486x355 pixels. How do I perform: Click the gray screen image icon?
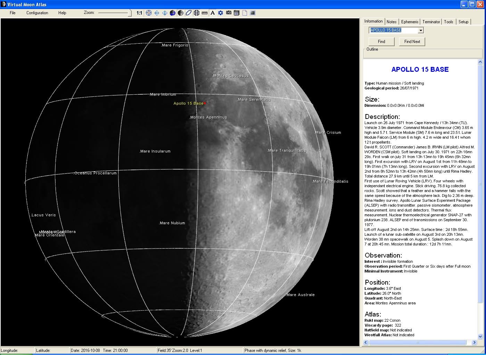click(253, 13)
